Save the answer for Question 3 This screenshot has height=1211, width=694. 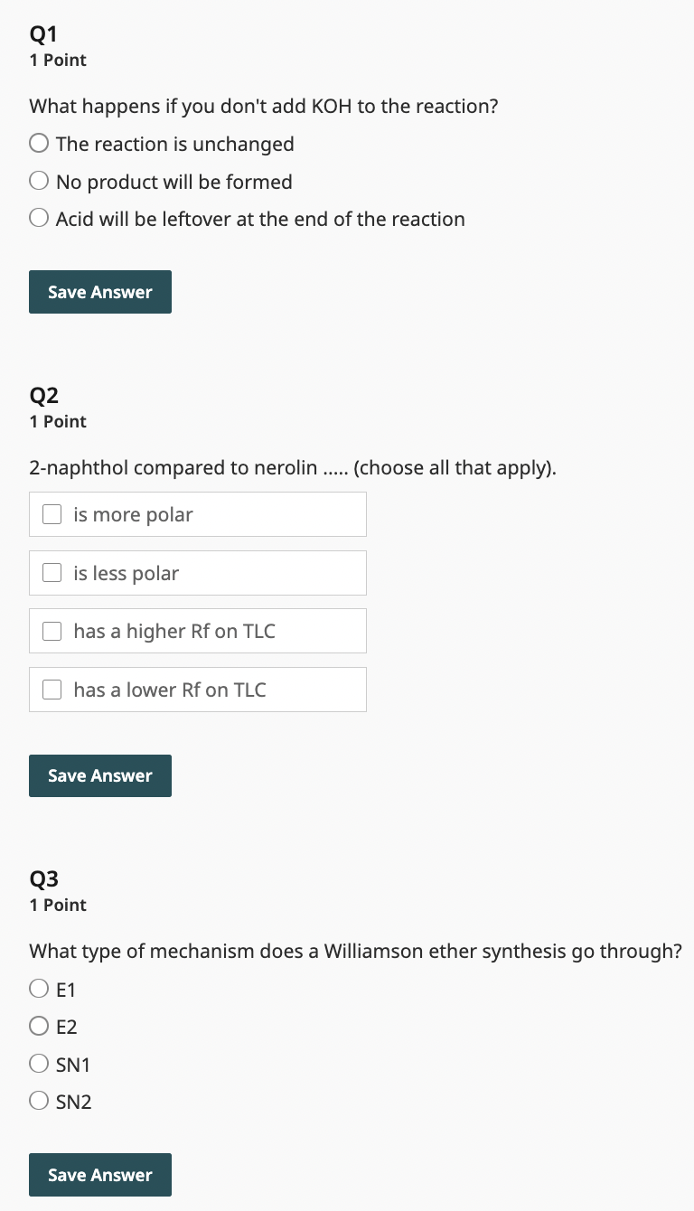pyautogui.click(x=99, y=1174)
